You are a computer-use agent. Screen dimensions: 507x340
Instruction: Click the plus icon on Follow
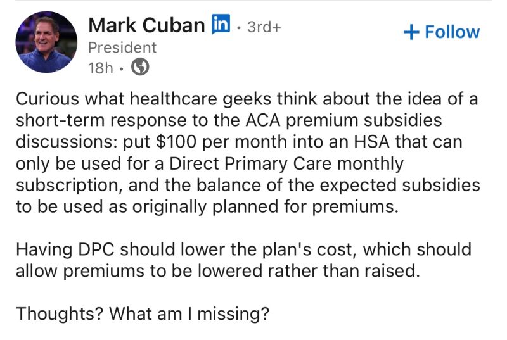(412, 32)
